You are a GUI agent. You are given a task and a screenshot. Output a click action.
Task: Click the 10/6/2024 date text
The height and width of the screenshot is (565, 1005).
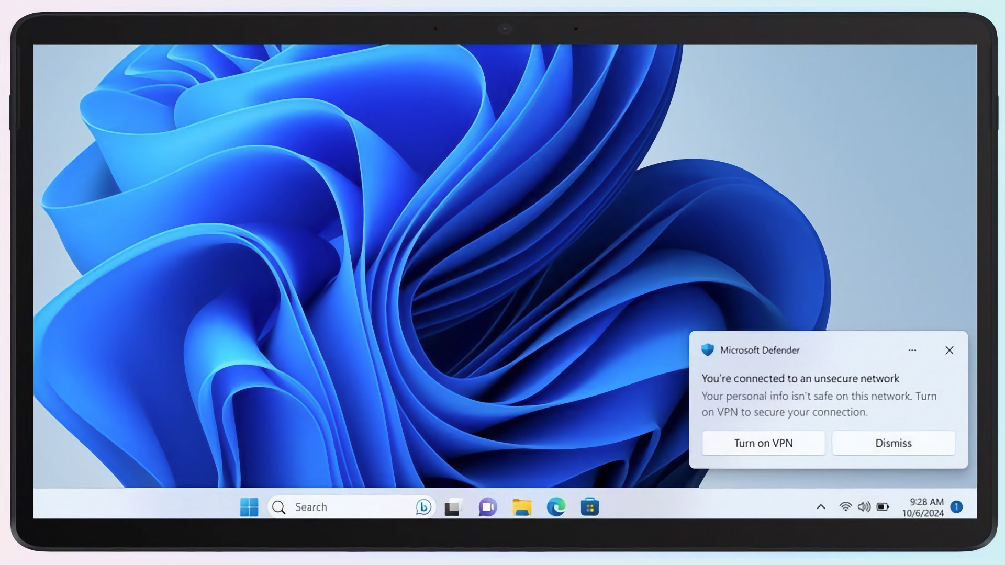923,513
